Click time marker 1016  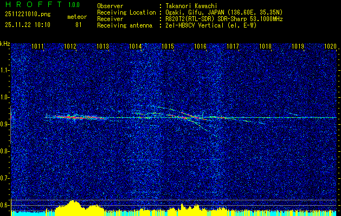[x=200, y=46]
